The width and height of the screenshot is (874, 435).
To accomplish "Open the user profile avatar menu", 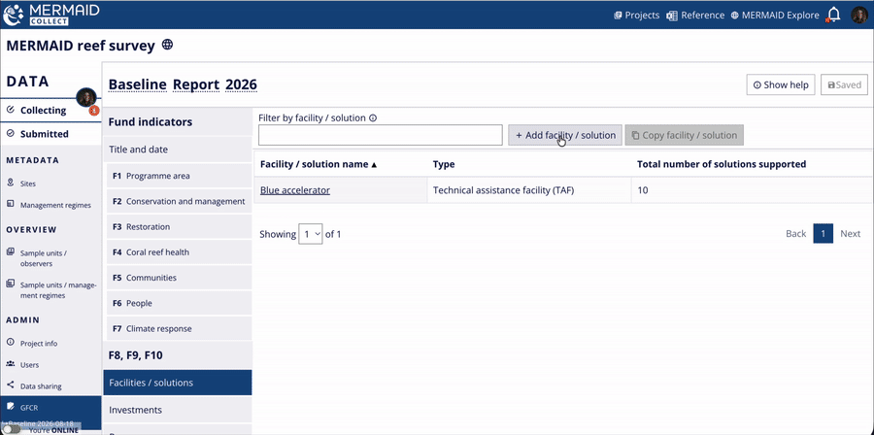I will click(x=859, y=15).
